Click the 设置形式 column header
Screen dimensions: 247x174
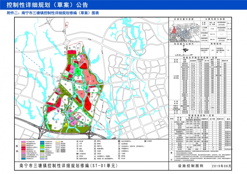tap(204, 119)
